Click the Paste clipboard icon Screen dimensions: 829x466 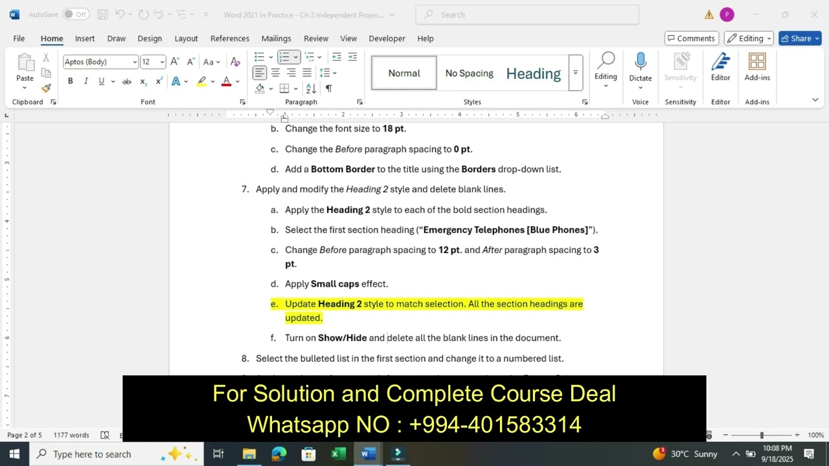tap(25, 63)
